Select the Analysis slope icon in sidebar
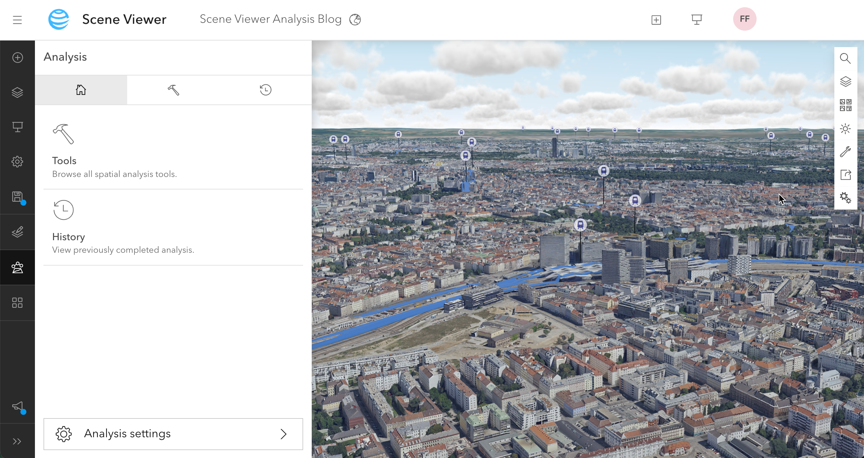The height and width of the screenshot is (458, 864). [17, 267]
